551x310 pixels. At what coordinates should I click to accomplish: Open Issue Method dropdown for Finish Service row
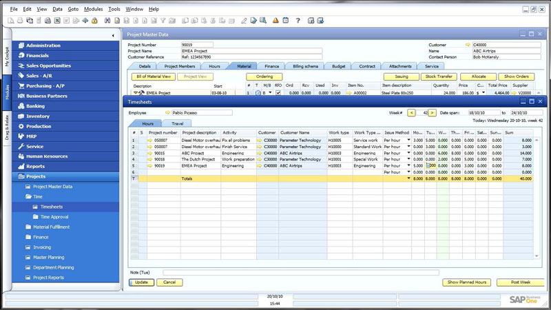point(408,147)
